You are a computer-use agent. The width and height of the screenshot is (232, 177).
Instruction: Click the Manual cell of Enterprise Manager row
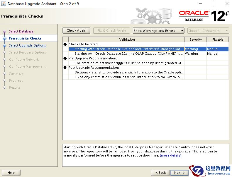click(218, 49)
